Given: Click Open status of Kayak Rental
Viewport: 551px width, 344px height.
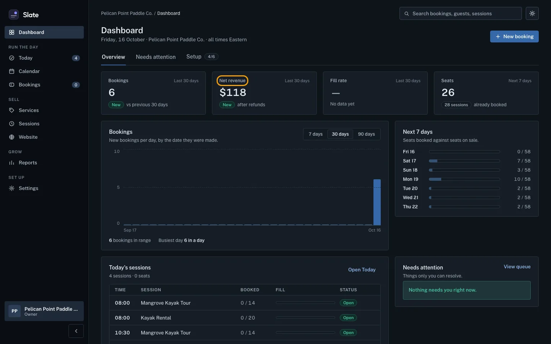Looking at the screenshot, I should [x=348, y=318].
